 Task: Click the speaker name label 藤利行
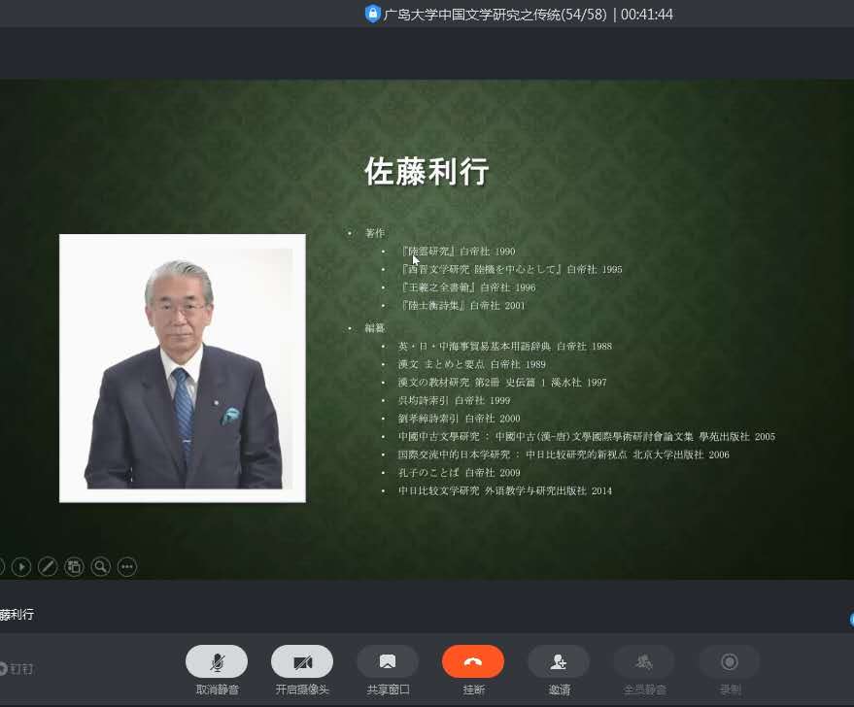coord(17,615)
